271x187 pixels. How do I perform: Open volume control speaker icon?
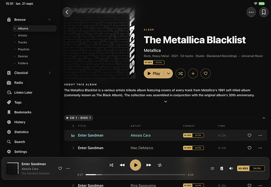pos(231,168)
